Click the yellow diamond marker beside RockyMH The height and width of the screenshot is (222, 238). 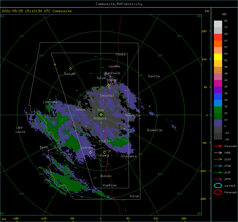coord(71,69)
